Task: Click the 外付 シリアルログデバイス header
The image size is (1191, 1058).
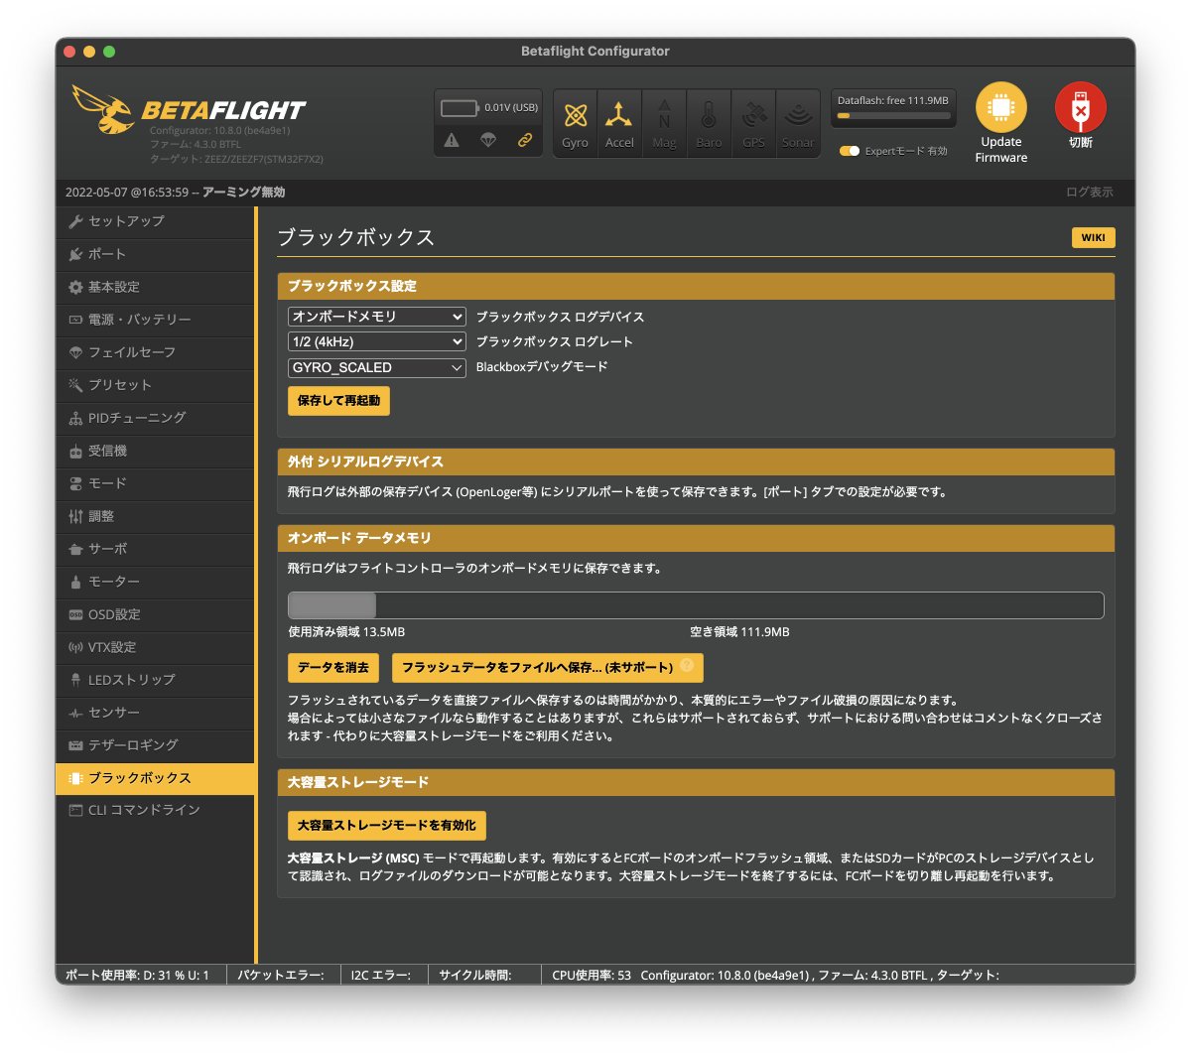Action: [696, 462]
